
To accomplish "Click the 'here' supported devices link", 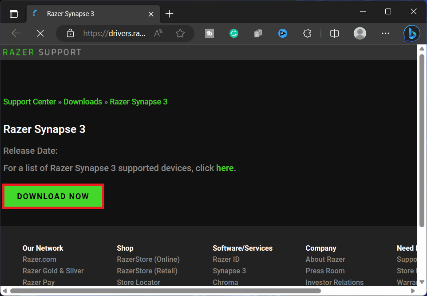I will [x=225, y=168].
